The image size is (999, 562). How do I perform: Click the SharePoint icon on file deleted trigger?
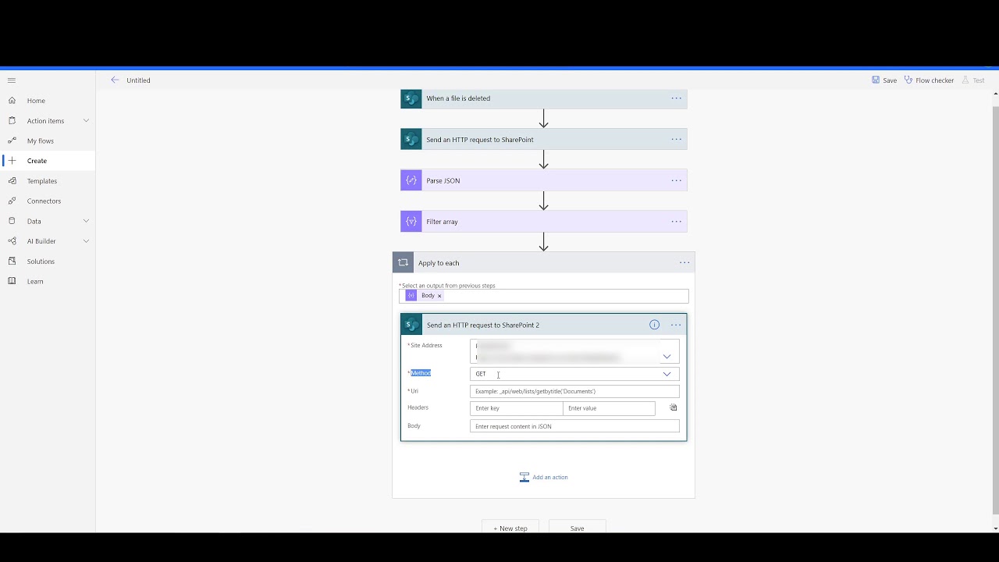(x=411, y=98)
